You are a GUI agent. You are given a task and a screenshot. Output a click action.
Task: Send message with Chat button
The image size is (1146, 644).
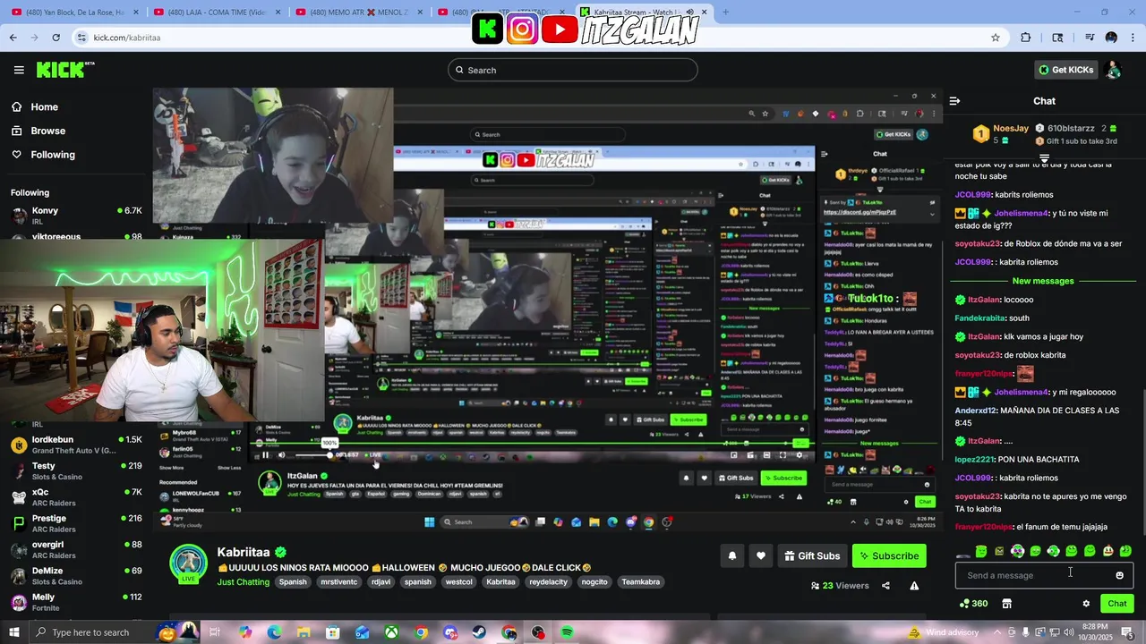pos(1116,604)
